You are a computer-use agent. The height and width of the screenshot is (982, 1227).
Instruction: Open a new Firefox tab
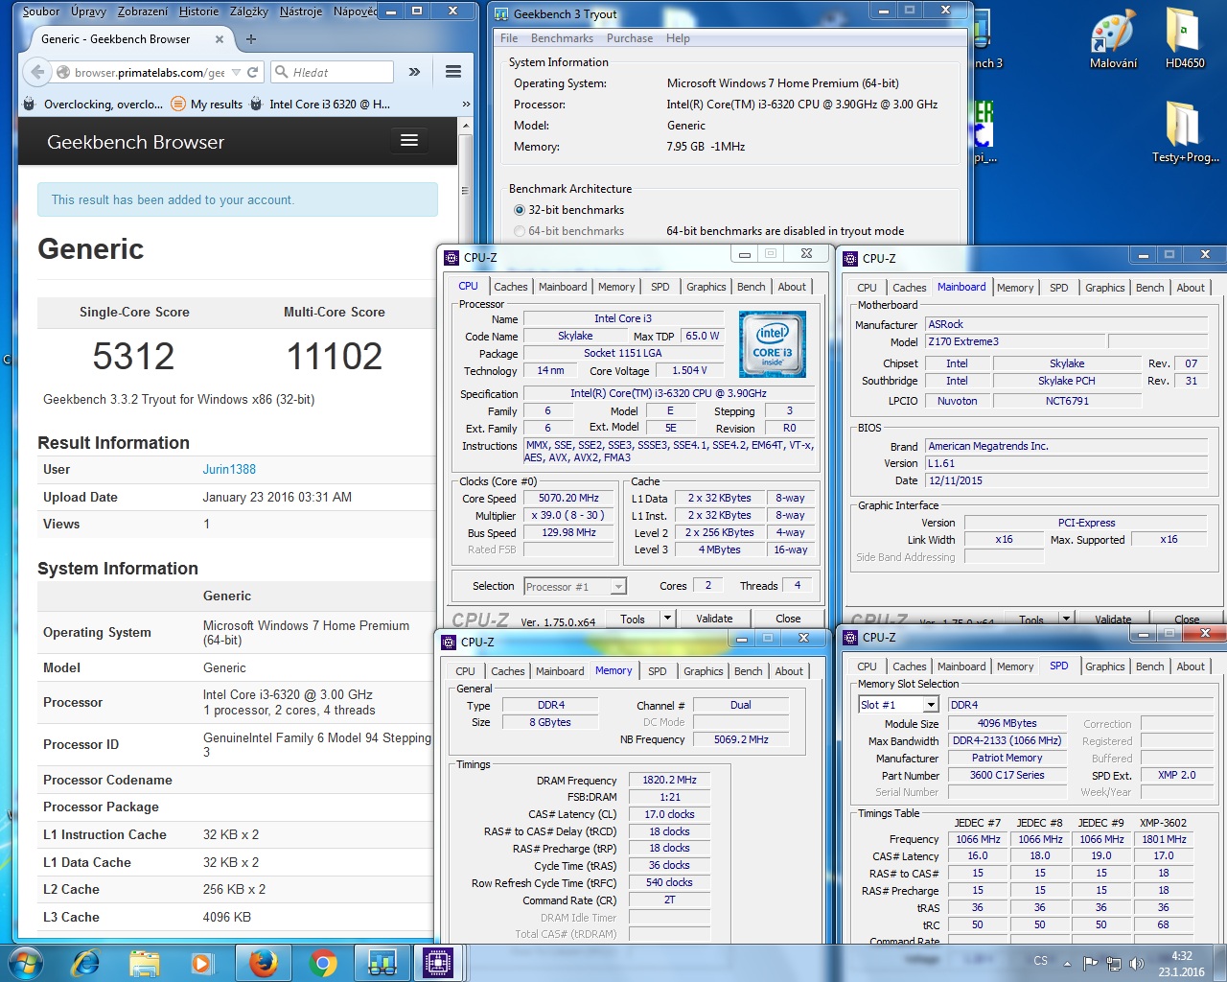coord(251,39)
